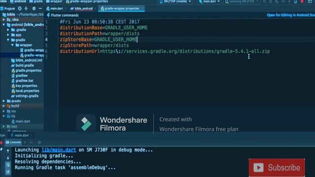Select key.properties in the project tree
The height and width of the screenshot is (177, 315).
[x=24, y=86]
